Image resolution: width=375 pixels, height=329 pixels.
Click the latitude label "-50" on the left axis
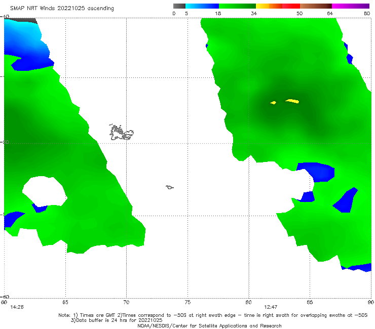click(x=5, y=142)
